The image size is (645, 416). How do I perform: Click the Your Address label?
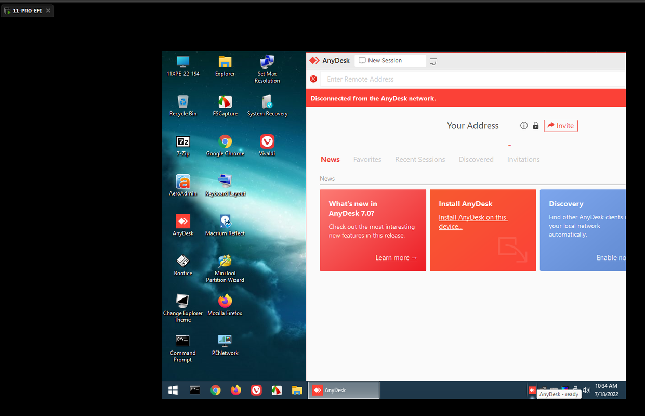472,126
